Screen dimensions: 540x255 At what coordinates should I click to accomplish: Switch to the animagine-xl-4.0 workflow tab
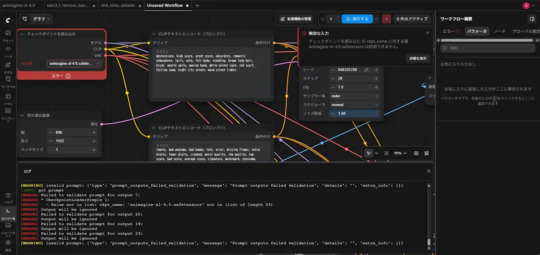coord(19,5)
